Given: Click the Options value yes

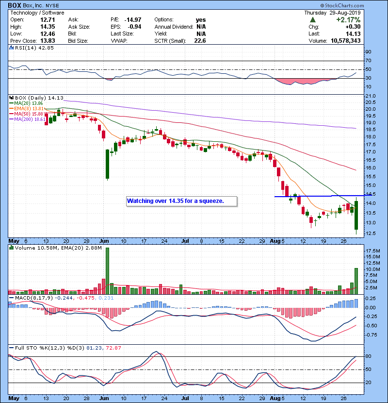Looking at the screenshot, I should point(201,20).
